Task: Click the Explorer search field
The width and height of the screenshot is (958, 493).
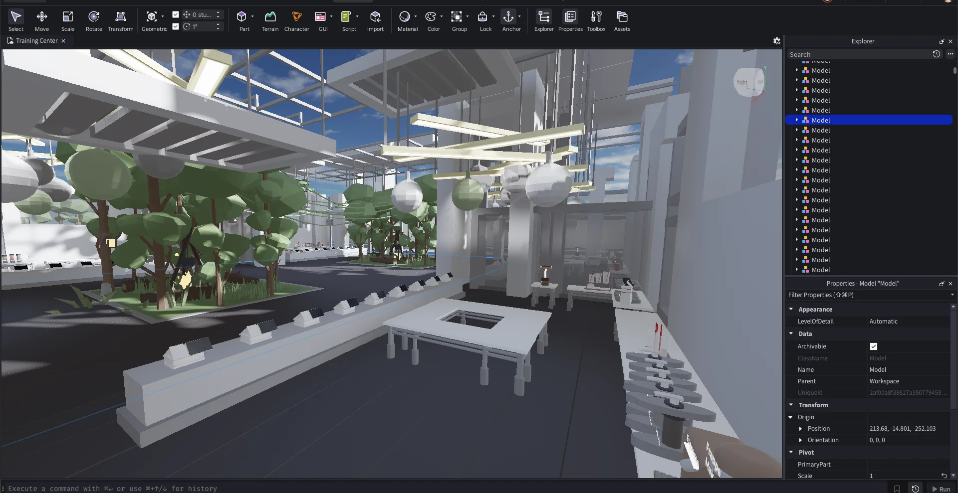Action: [858, 54]
